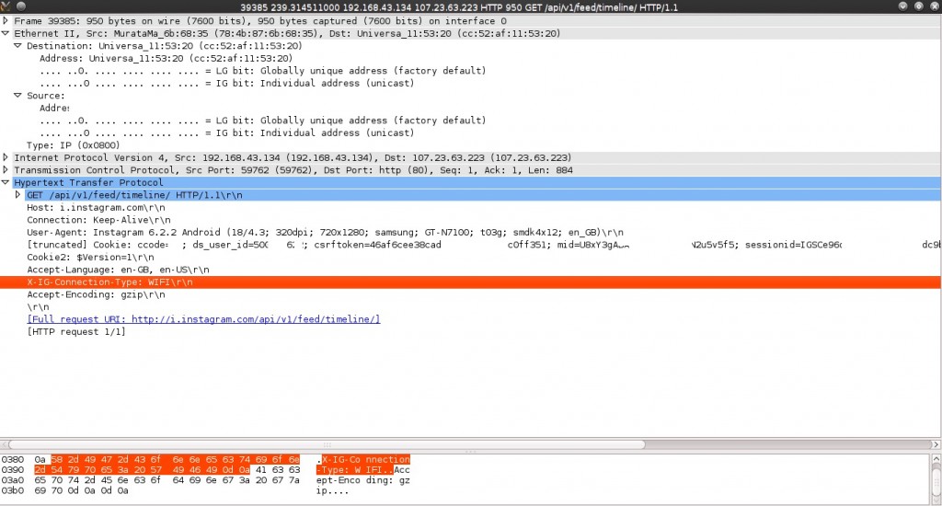Collapse the Ethernet II section
Viewport: 942px width, 506px height.
tap(6, 34)
